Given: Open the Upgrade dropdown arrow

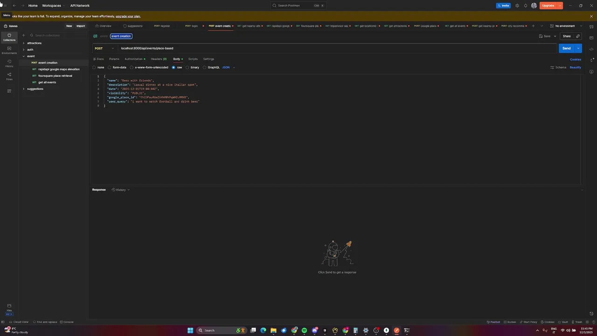Looking at the screenshot, I should [x=560, y=6].
